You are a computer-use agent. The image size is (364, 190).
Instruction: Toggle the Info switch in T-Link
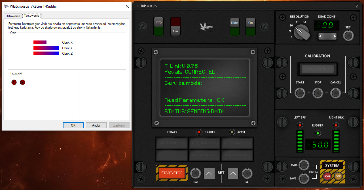(x=158, y=27)
